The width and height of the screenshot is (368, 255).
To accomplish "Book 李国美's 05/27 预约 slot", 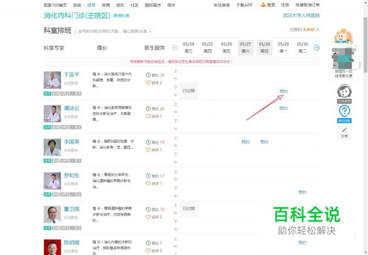I will point(246,142).
